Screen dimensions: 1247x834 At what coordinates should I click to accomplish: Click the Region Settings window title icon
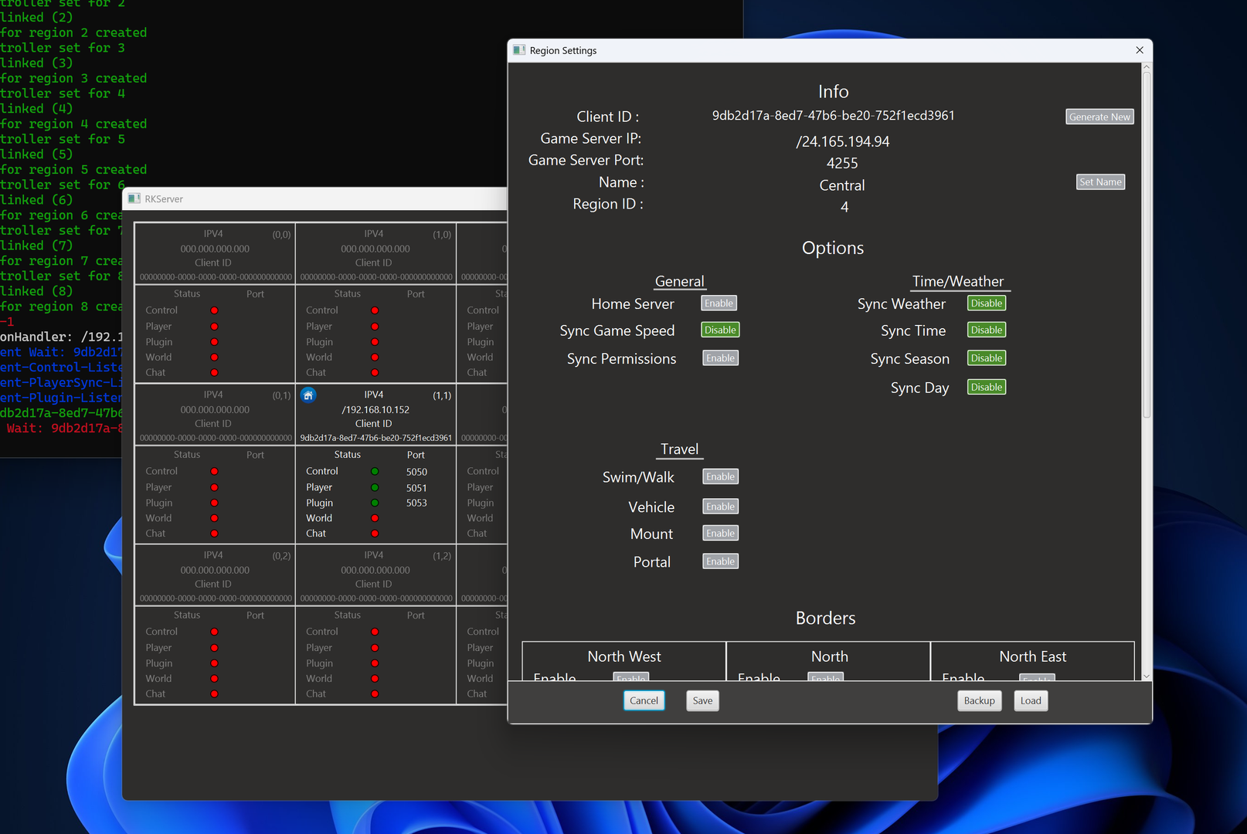point(519,50)
